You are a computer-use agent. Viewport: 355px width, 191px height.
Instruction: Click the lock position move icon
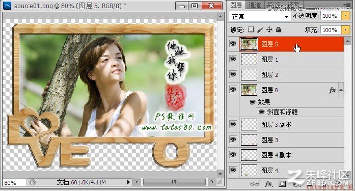269,30
